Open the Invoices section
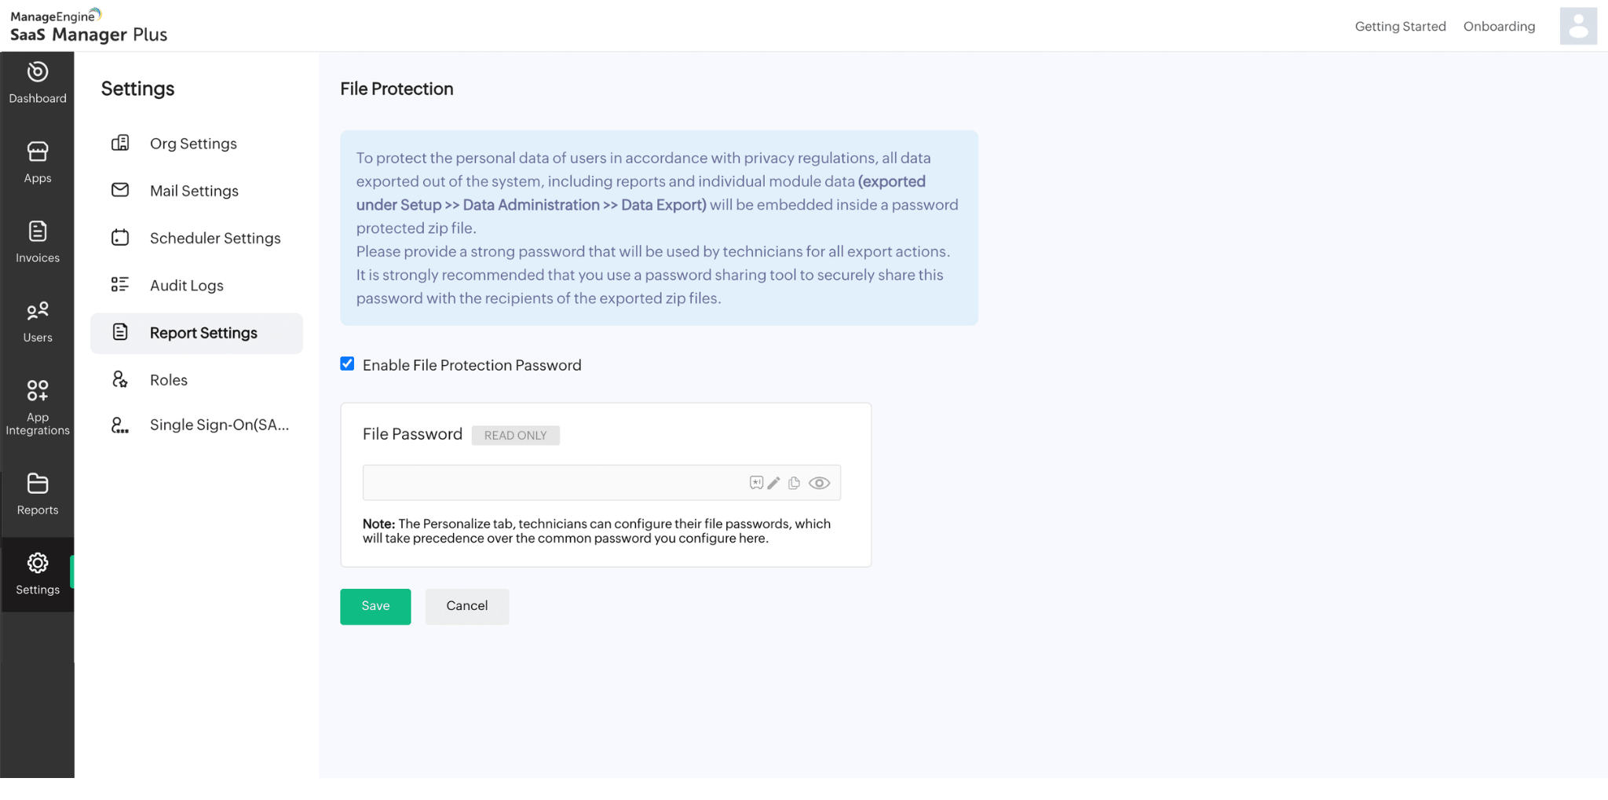Screen dimensions: 1608x800 [x=38, y=242]
